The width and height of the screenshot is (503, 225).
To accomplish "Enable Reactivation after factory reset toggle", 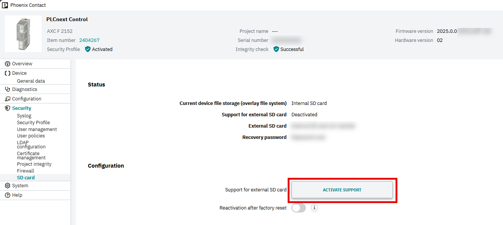I will [299, 208].
